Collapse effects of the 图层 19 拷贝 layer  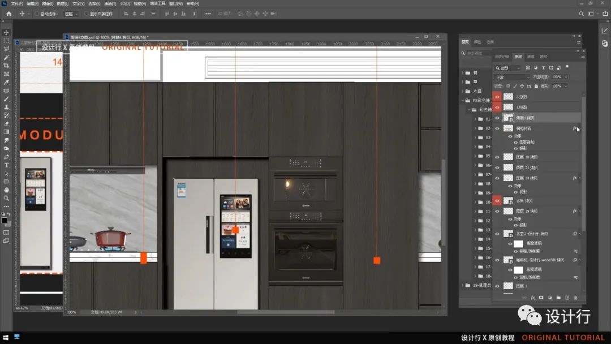pyautogui.click(x=579, y=211)
